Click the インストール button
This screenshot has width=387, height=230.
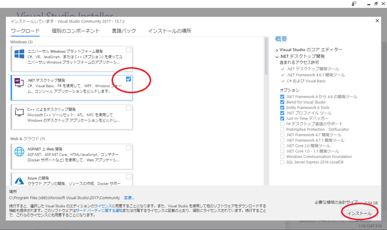pyautogui.click(x=359, y=213)
